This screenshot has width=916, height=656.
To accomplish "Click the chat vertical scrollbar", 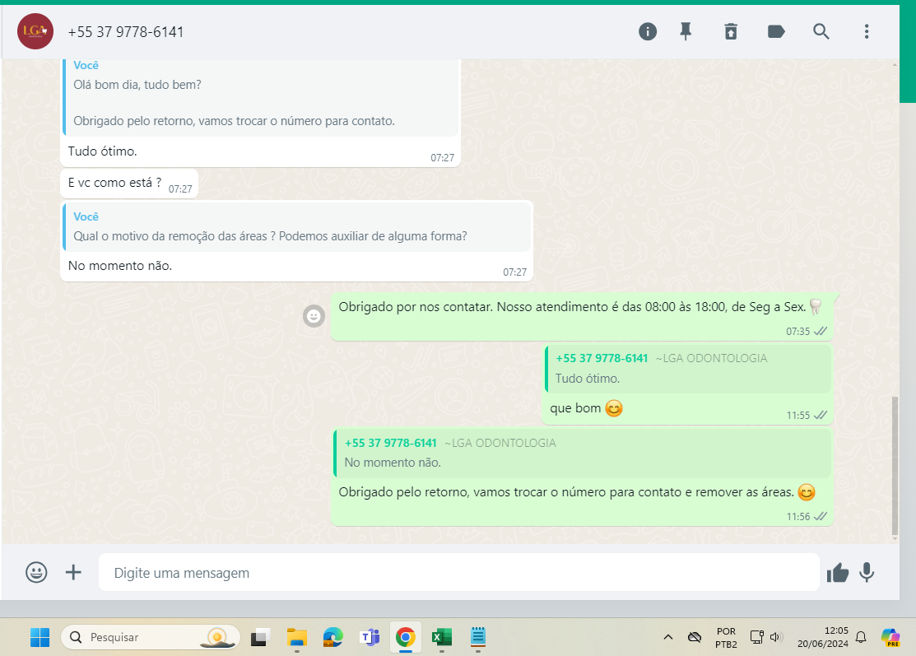I will point(895,466).
